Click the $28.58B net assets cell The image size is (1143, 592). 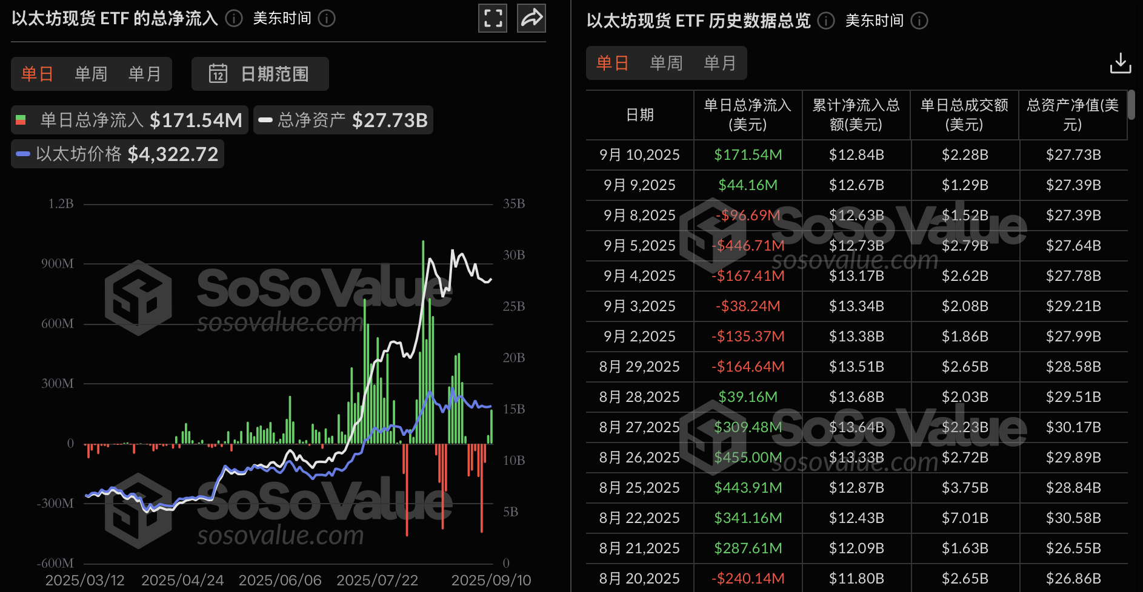[1073, 367]
